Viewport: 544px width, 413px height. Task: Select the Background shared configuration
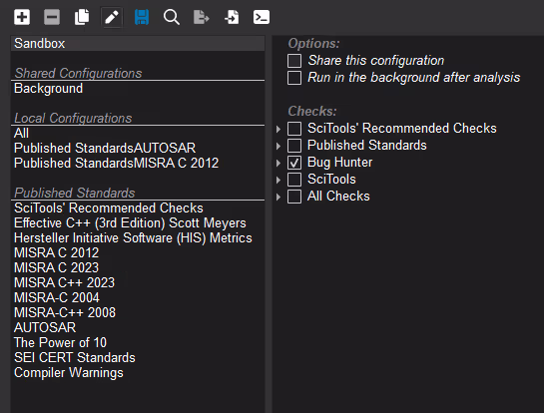[x=138, y=89]
